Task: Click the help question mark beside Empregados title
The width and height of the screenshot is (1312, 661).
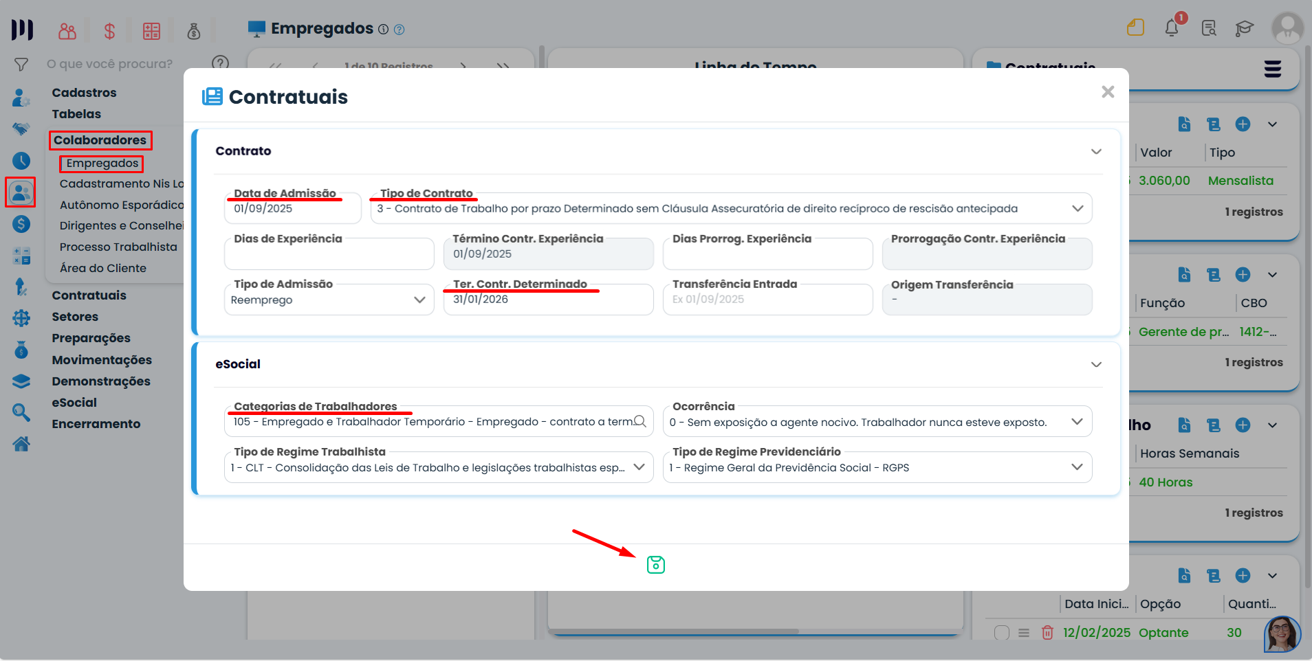Action: [x=399, y=30]
